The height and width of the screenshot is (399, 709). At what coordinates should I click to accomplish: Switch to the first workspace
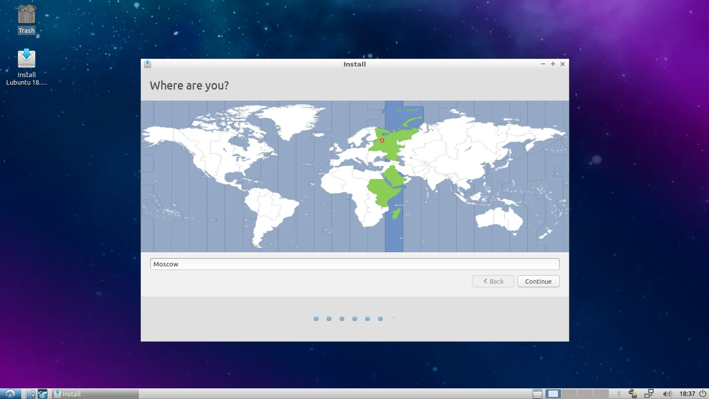click(553, 394)
